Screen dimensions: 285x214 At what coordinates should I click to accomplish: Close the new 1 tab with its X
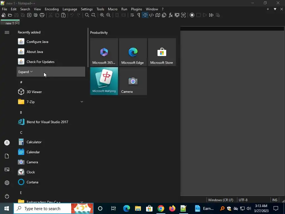pyautogui.click(x=17, y=23)
